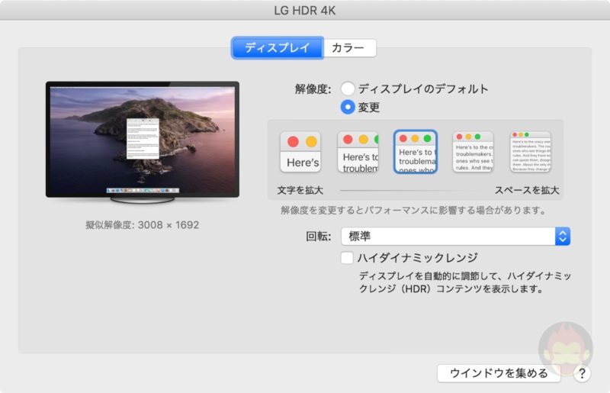Image resolution: width=610 pixels, height=393 pixels.
Task: Enable the ハイダイナミックレンジ checkbox
Action: [x=347, y=258]
